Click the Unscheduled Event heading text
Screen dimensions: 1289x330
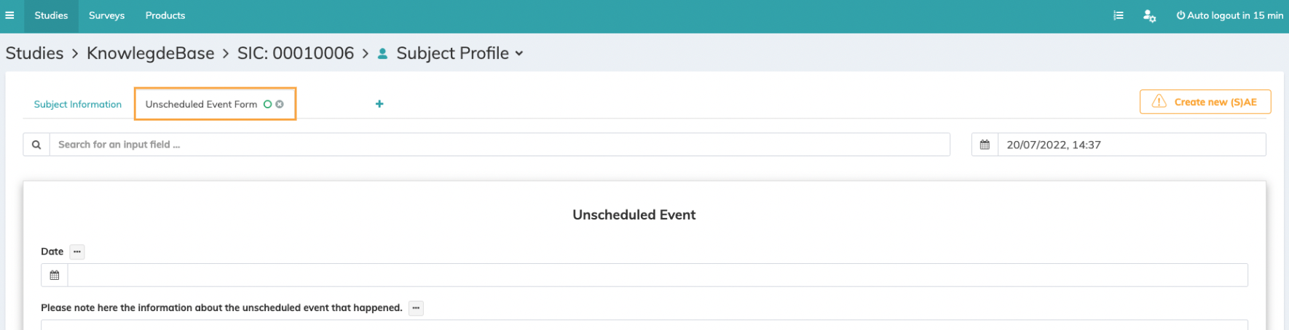click(634, 214)
